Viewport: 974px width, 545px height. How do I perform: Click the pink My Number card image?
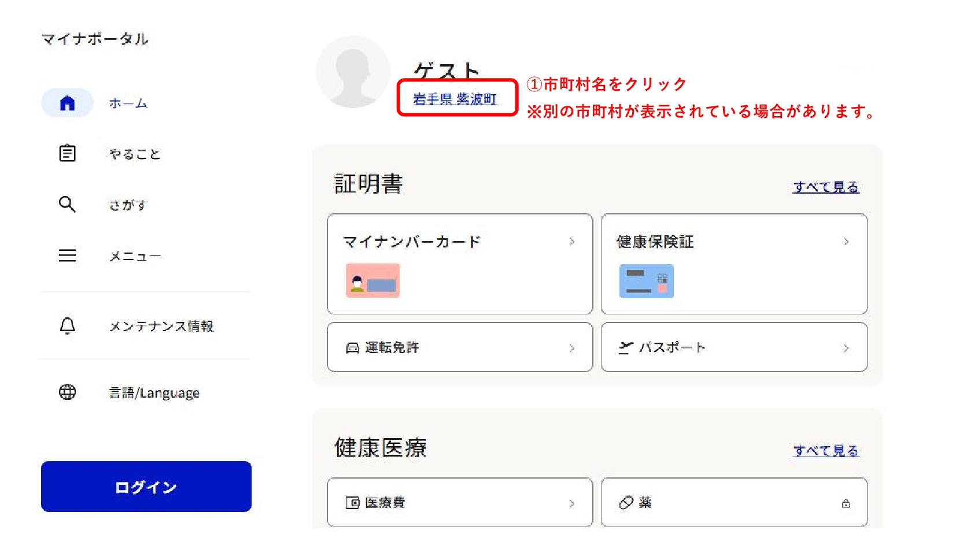pos(373,280)
